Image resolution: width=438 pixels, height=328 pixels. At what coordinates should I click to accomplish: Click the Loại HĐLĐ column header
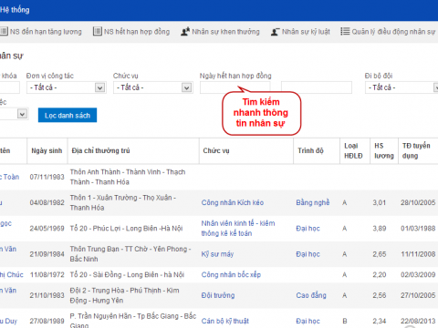pyautogui.click(x=353, y=150)
